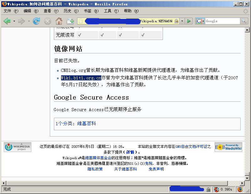This screenshot has width=251, height=194.
Task: Reload the page with refresh icon
Action: coord(36,21)
